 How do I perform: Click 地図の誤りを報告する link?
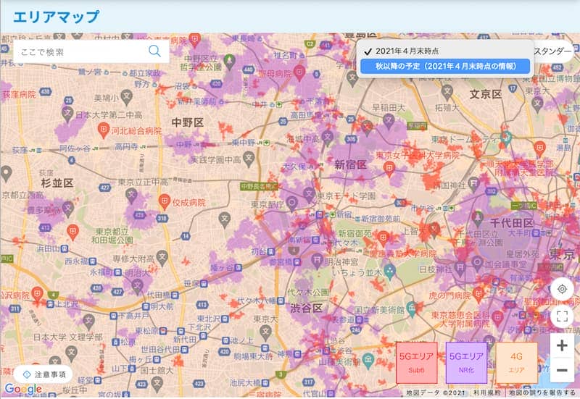(x=542, y=392)
